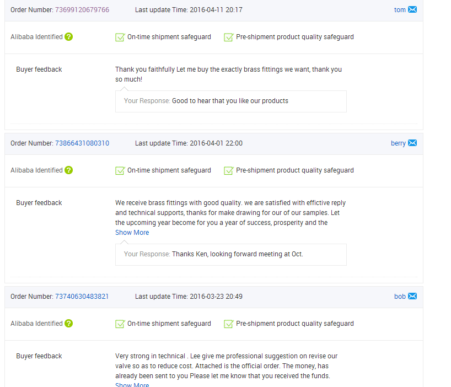The height and width of the screenshot is (387, 451).
Task: Click the question mark in order 73866431080310
Action: coord(68,170)
